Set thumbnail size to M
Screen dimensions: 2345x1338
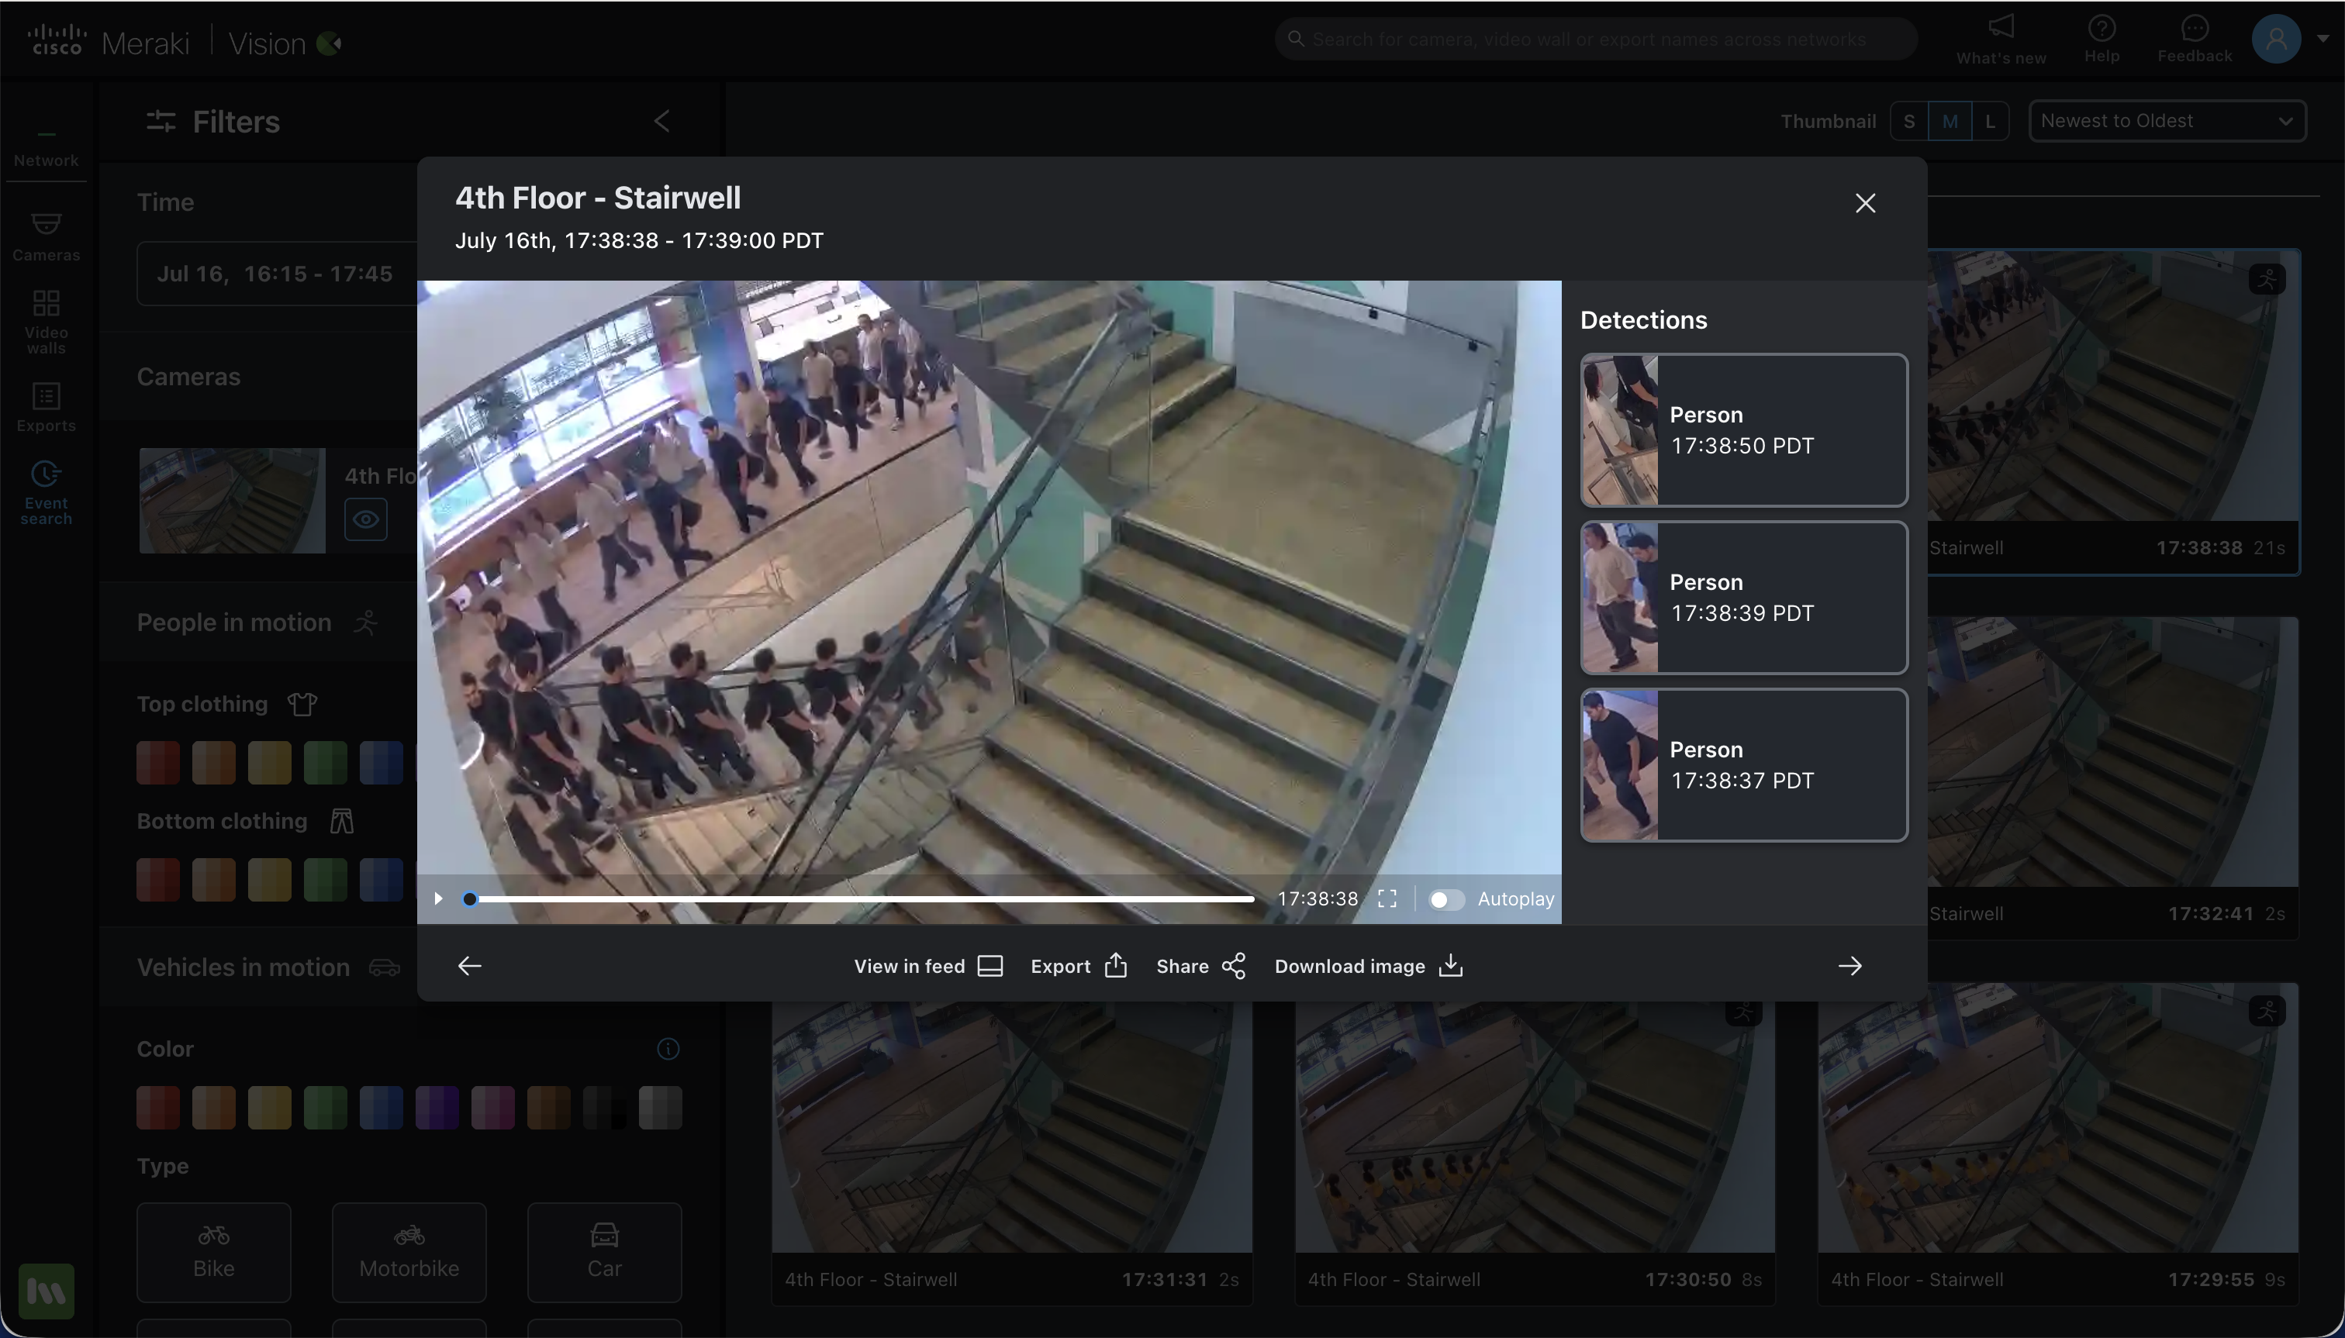coord(1950,121)
